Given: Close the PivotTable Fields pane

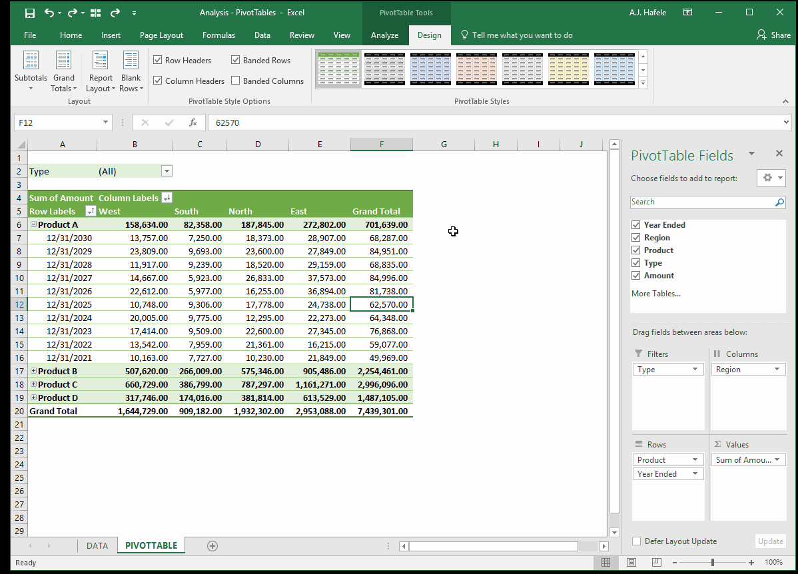Looking at the screenshot, I should [779, 153].
